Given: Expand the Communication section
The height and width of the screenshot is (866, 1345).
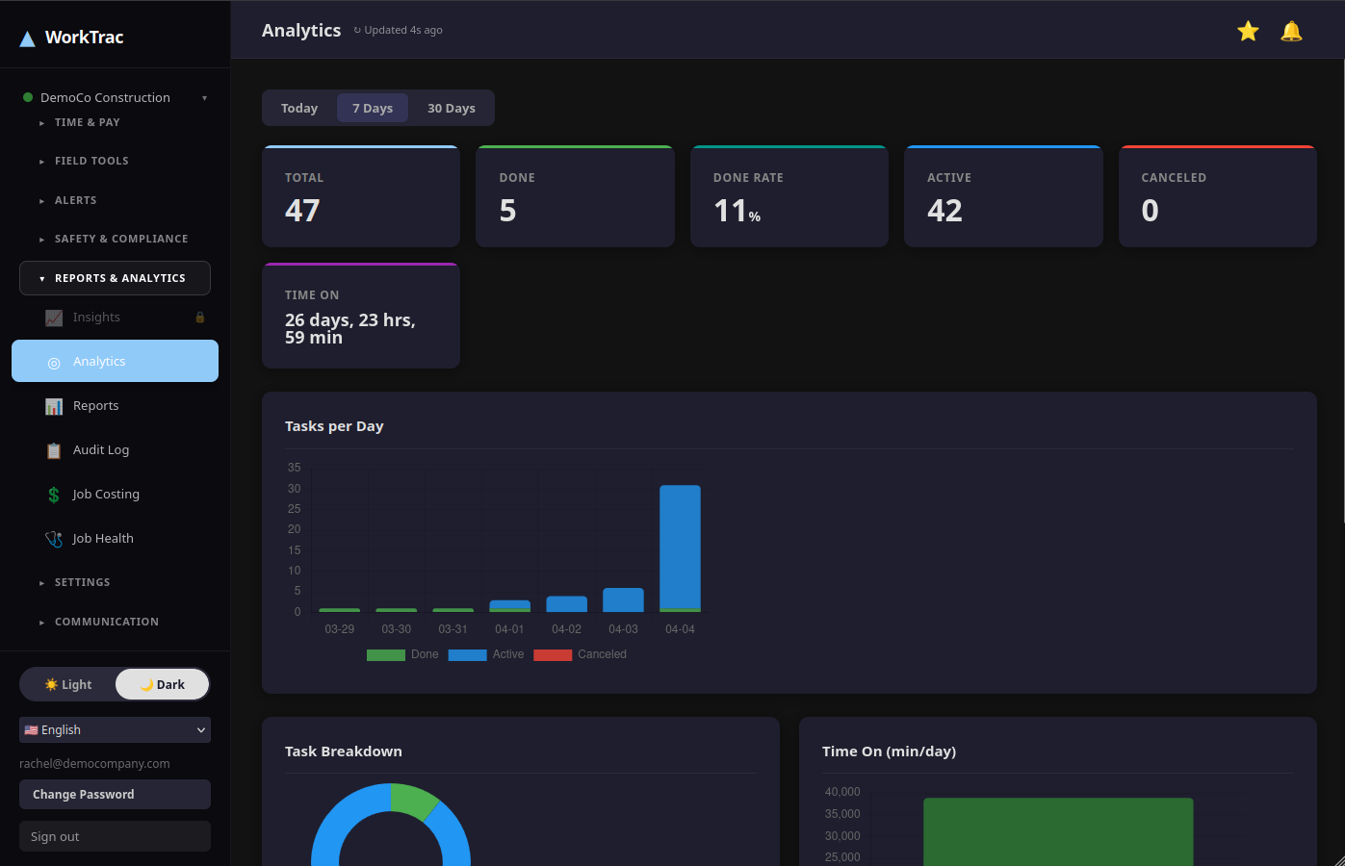Looking at the screenshot, I should point(115,622).
